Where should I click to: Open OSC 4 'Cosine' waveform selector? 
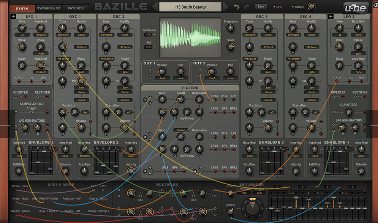click(312, 100)
